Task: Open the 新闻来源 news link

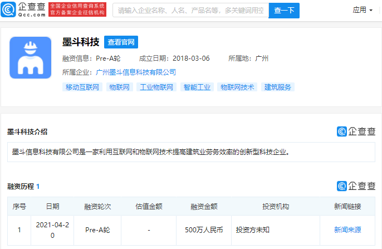Action: (347, 230)
